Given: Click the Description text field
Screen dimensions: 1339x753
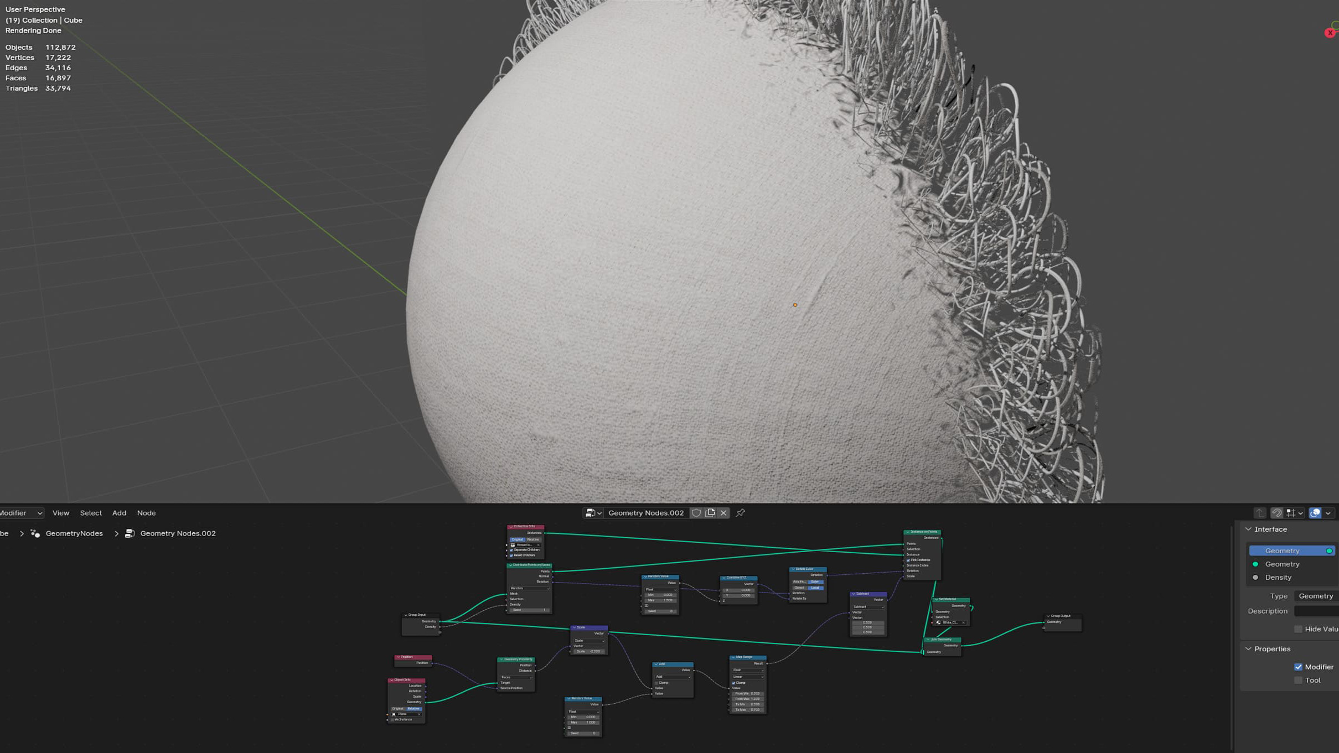Looking at the screenshot, I should pyautogui.click(x=1316, y=611).
